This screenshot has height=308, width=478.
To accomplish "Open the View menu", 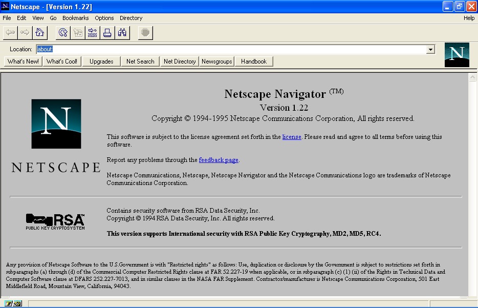I will (x=38, y=18).
